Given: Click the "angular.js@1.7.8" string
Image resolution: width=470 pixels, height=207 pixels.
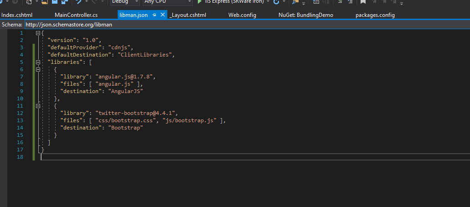Looking at the screenshot, I should pos(124,77).
